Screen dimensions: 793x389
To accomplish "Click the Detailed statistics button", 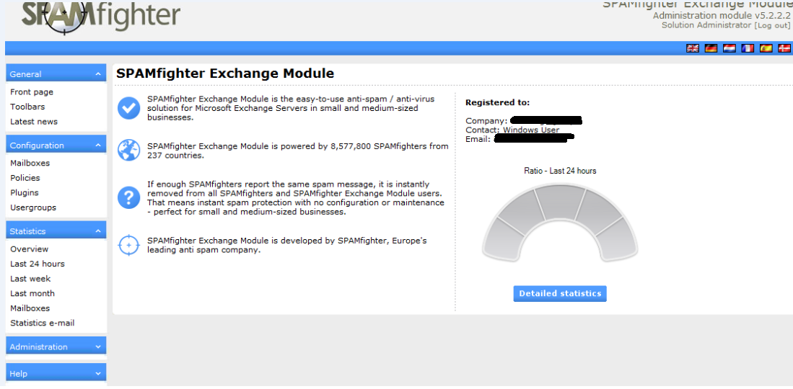I will click(560, 294).
